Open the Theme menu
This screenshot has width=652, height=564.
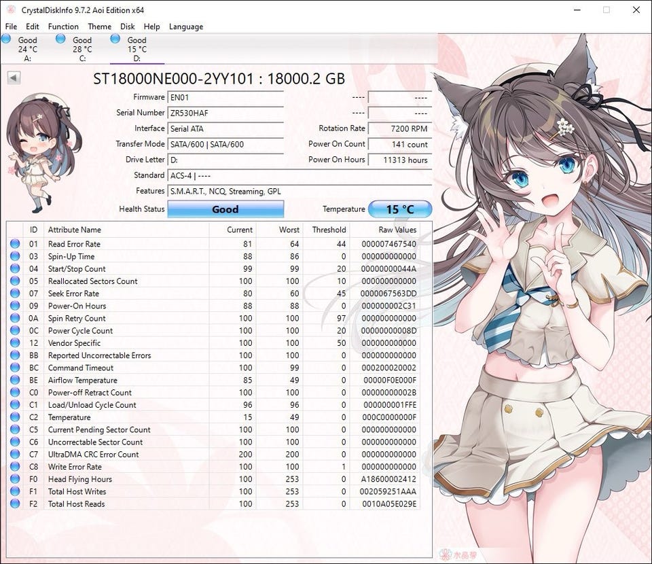100,27
